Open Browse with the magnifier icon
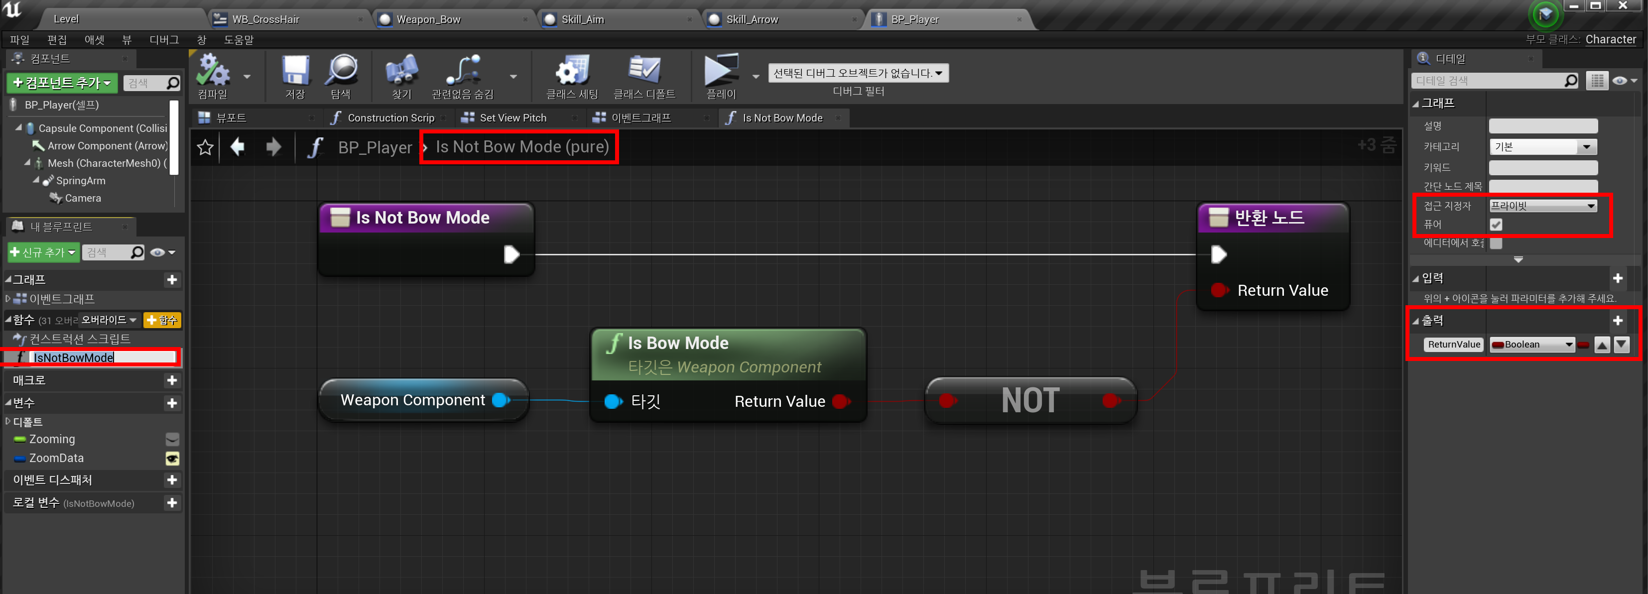The width and height of the screenshot is (1648, 594). pyautogui.click(x=341, y=70)
